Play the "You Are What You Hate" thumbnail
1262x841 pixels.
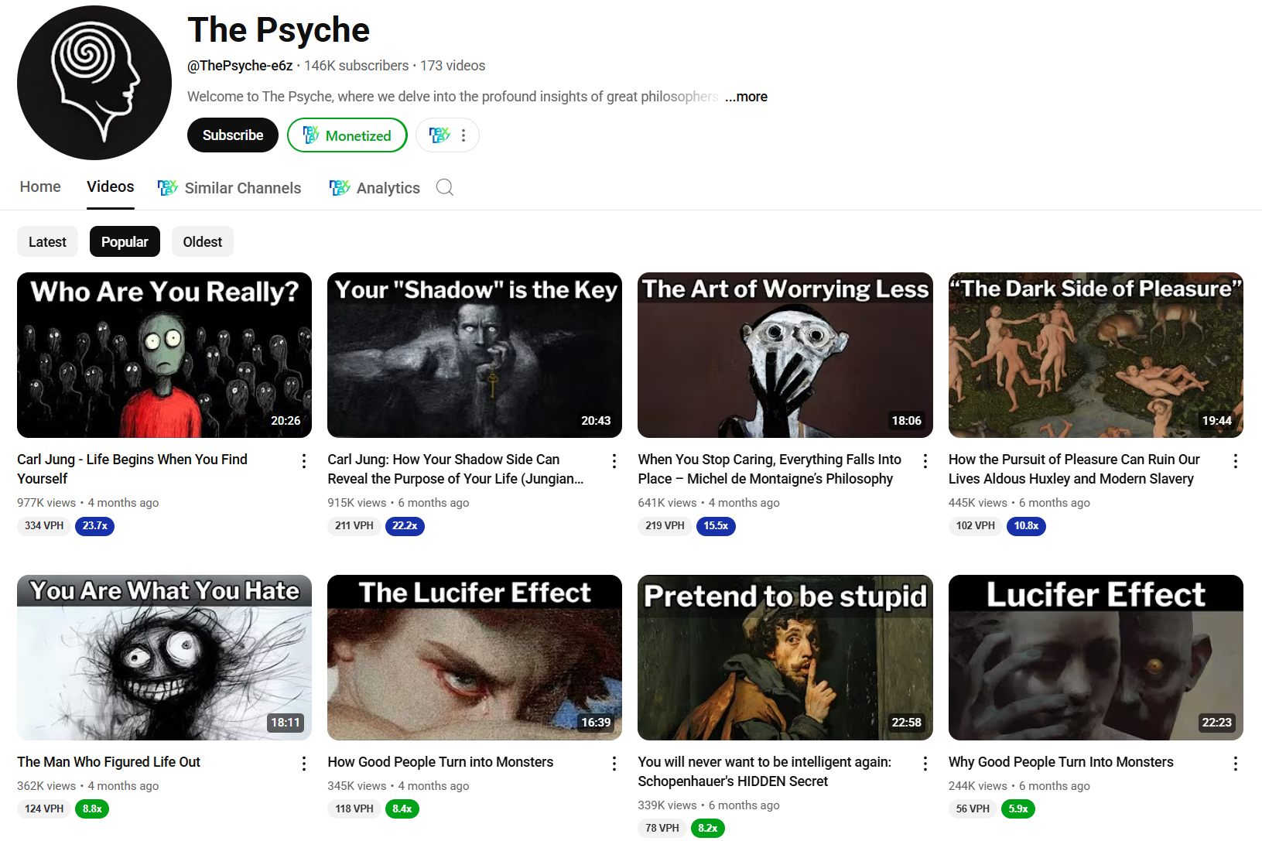click(164, 658)
